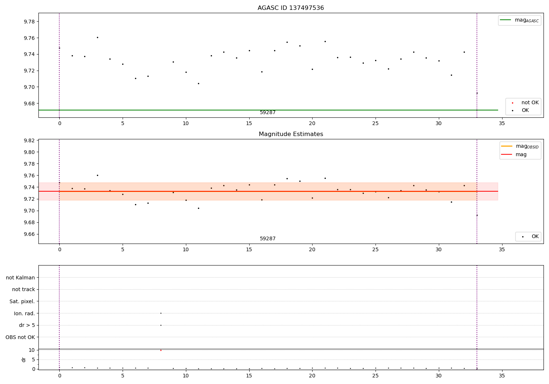549x384 pixels.
Task: Click the 'Ion. rad.' axis label
Action: tap(25, 313)
